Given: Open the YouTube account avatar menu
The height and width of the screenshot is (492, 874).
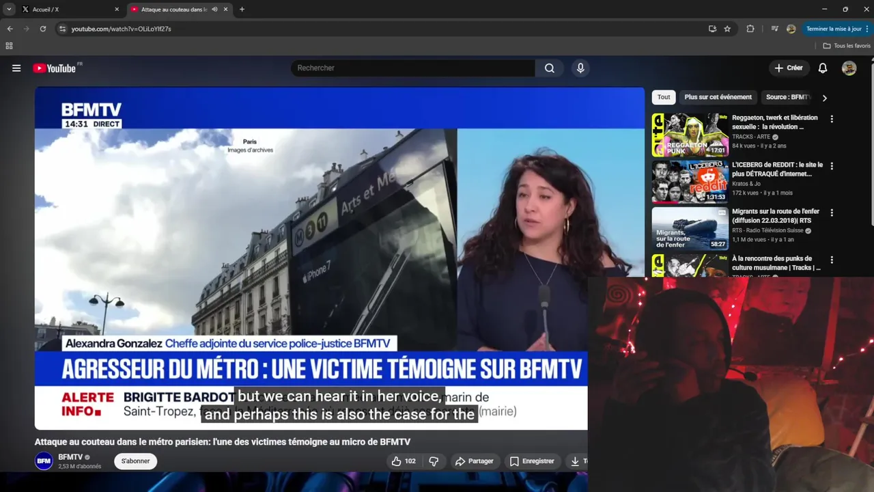Looking at the screenshot, I should [849, 68].
